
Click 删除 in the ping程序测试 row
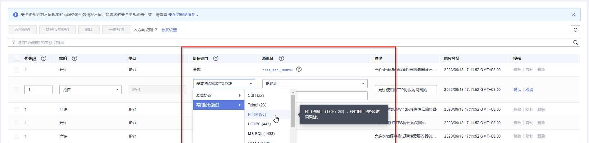pyautogui.click(x=541, y=136)
